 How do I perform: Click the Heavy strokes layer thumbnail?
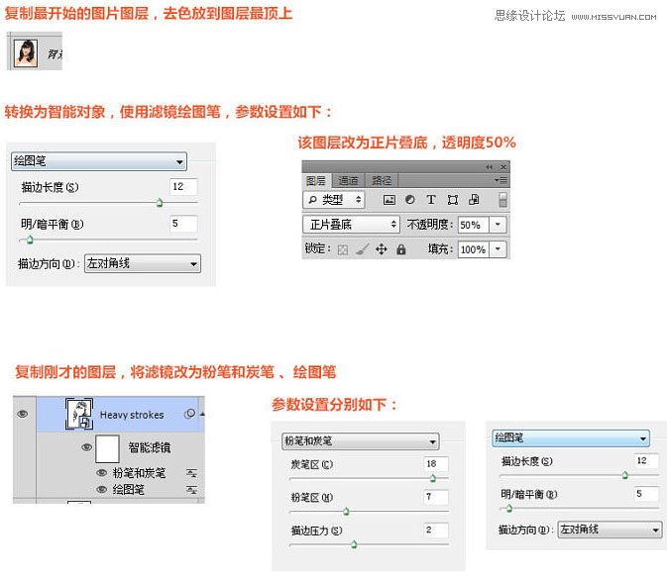(79, 414)
